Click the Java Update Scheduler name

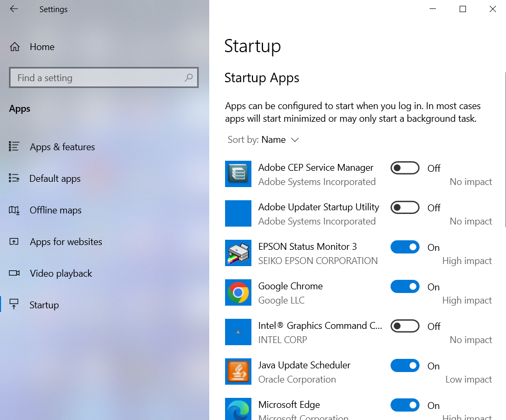point(304,365)
